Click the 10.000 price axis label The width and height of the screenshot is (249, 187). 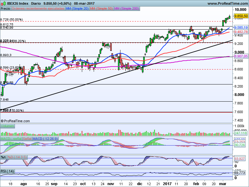click(240, 10)
